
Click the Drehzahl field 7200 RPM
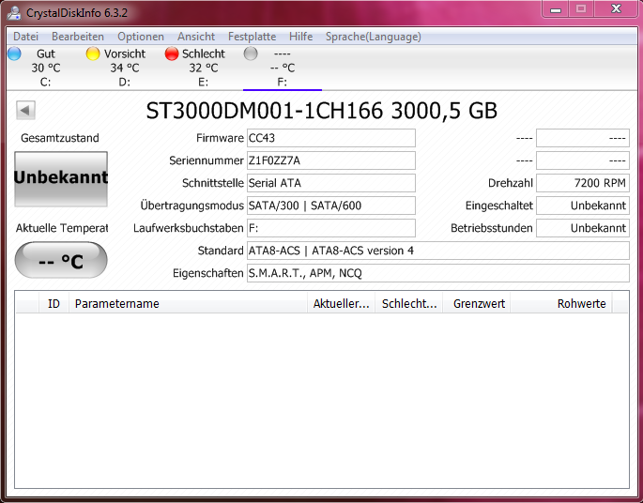pyautogui.click(x=583, y=183)
